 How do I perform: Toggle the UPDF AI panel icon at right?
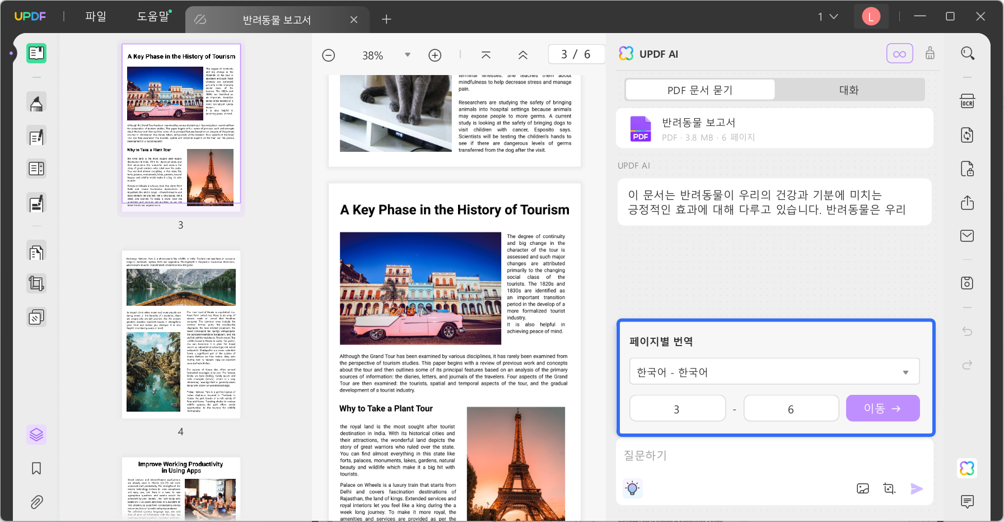(967, 468)
